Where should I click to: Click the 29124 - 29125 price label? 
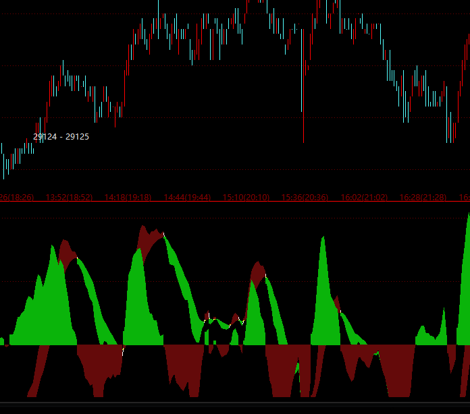click(61, 137)
